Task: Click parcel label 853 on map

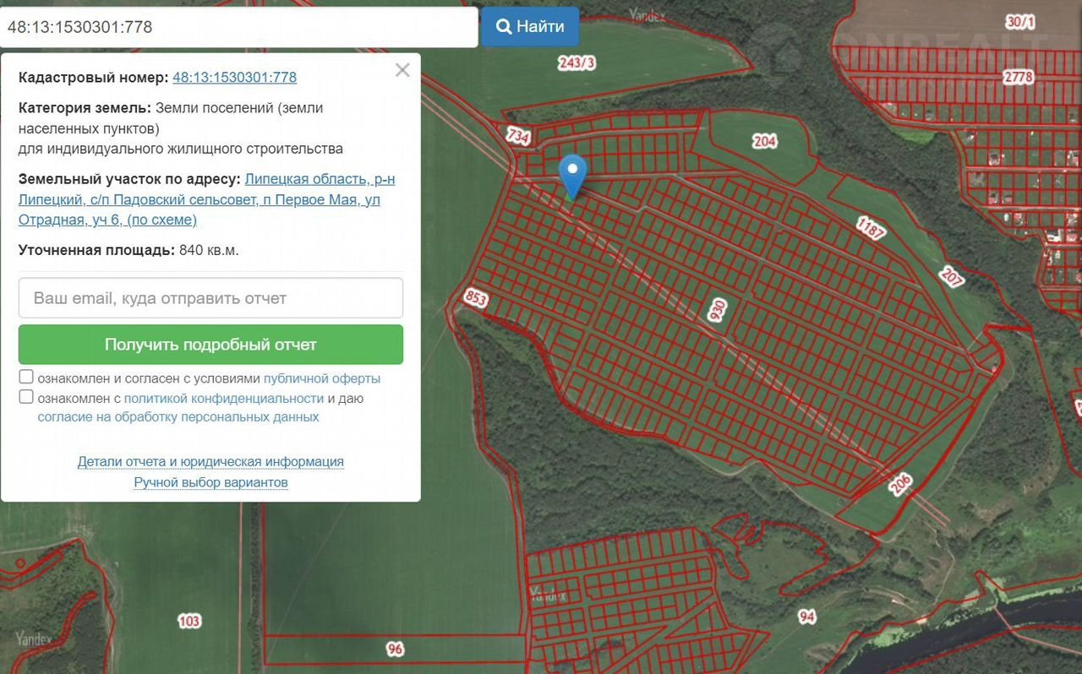Action: tap(476, 298)
